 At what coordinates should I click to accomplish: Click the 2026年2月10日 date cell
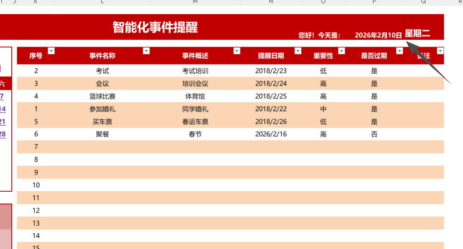point(378,35)
